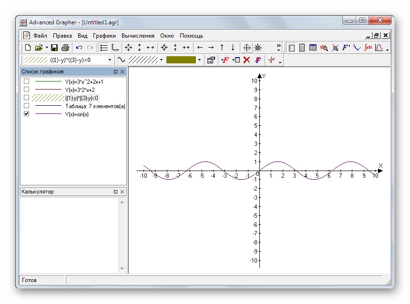Viewport: 410px width, 304px height.
Task: Compress the graph horizontally
Action: [186, 48]
